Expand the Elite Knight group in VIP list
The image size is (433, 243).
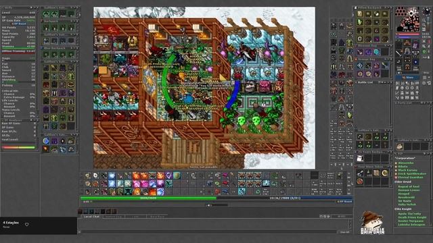[403, 209]
